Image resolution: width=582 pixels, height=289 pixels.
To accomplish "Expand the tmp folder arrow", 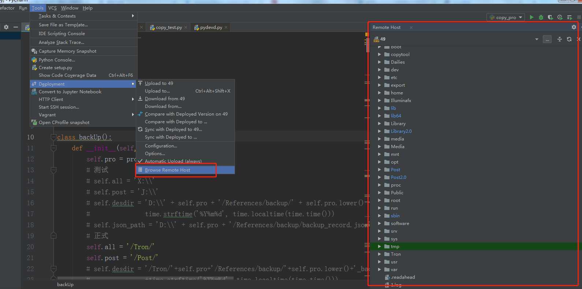I will point(380,246).
